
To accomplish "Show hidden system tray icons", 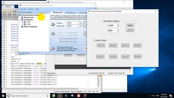I will [x=150, y=96].
